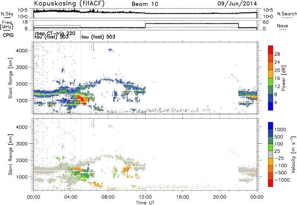Select the 09/Jun/2014 date text
The height and width of the screenshot is (205, 297).
click(x=237, y=4)
